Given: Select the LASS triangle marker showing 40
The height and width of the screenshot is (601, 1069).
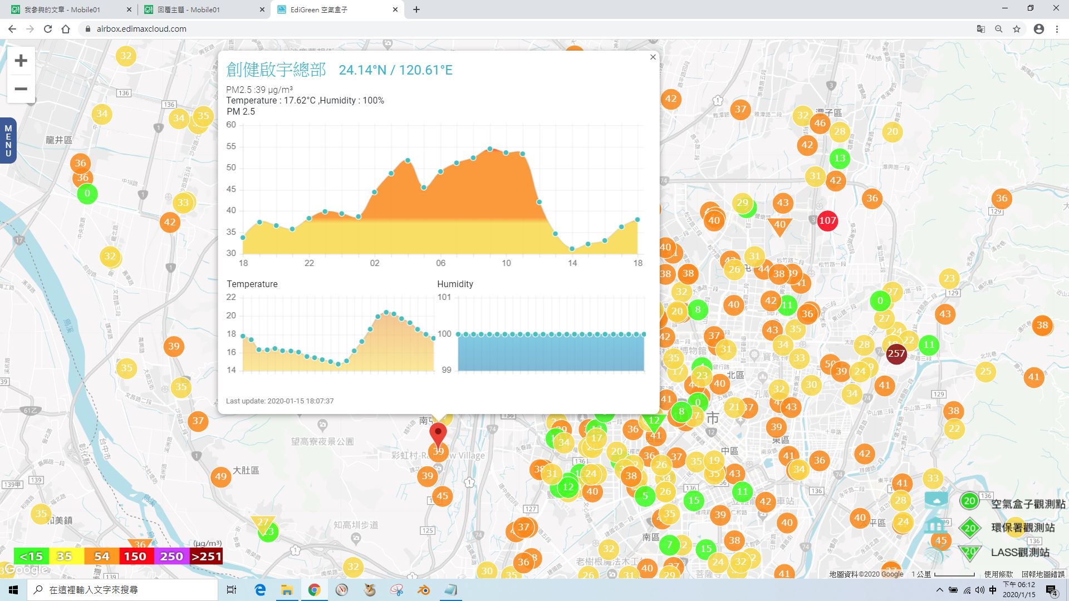Looking at the screenshot, I should 779,225.
